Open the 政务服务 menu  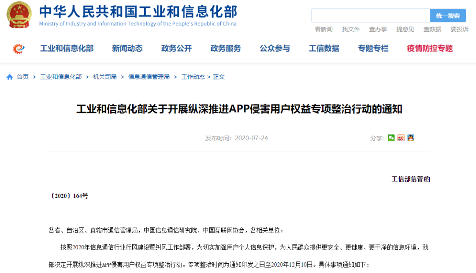click(226, 49)
